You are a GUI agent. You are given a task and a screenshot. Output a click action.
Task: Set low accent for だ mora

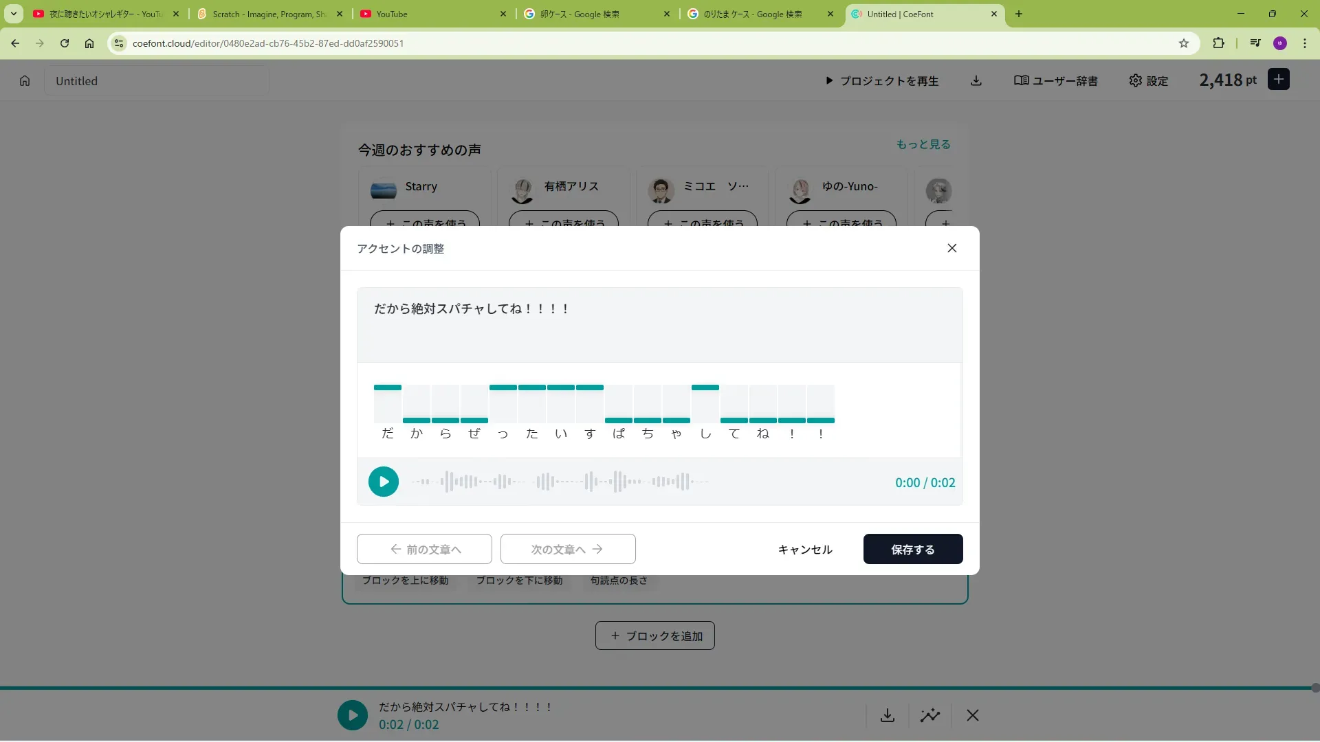click(388, 419)
